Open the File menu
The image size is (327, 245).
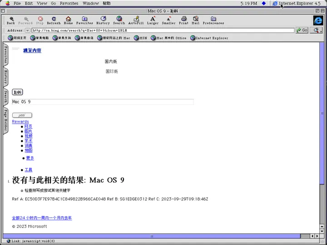point(17,3)
